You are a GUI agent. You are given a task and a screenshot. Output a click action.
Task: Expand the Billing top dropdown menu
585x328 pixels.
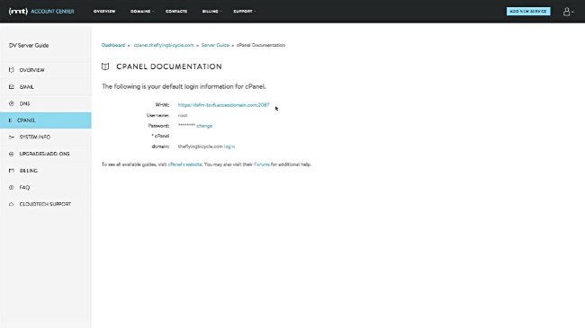coord(211,11)
